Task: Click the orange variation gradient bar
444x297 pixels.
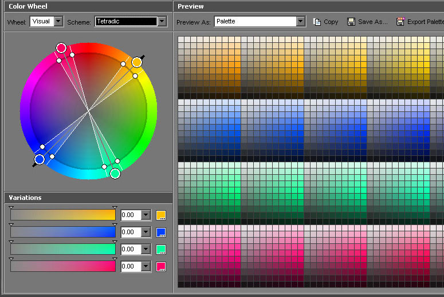Action: [x=63, y=215]
